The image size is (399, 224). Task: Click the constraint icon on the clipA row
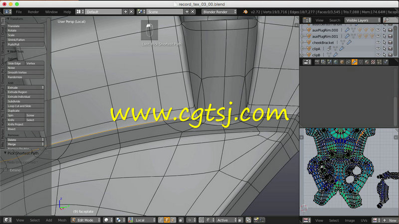point(329,48)
